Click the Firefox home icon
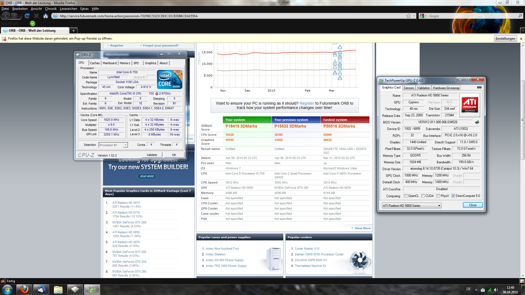The width and height of the screenshot is (525, 295). click(46, 16)
